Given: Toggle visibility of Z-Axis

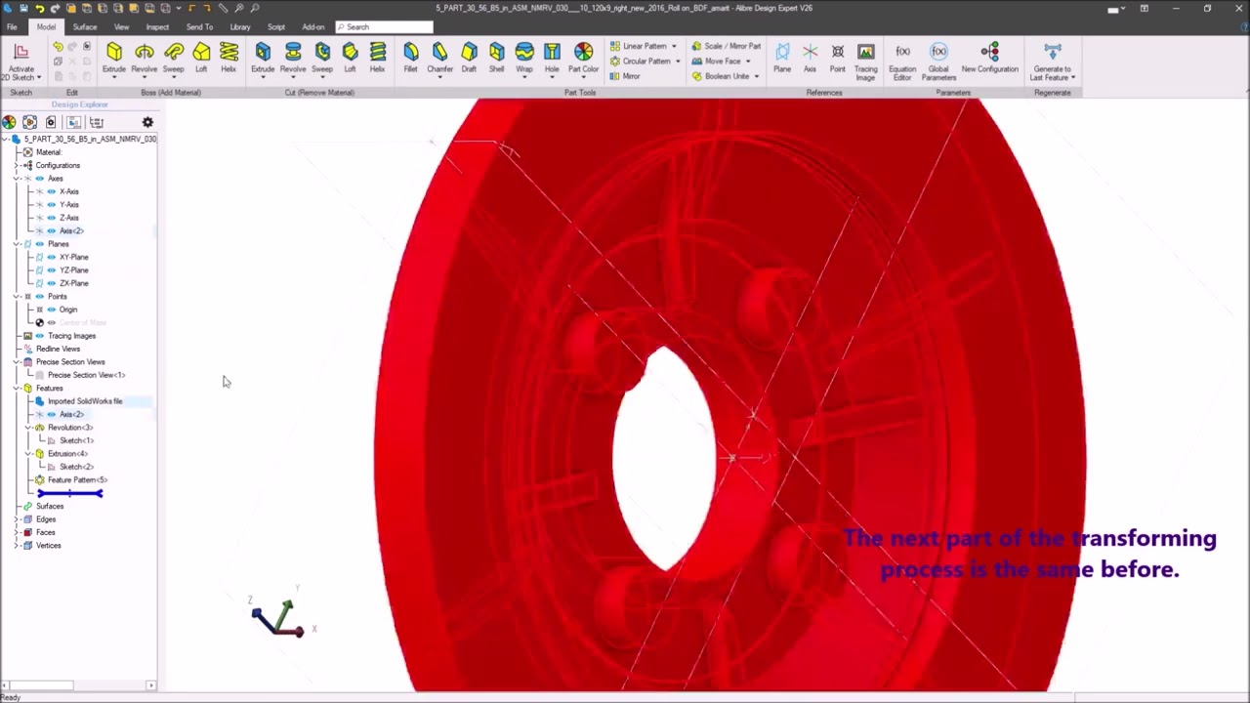Looking at the screenshot, I should point(52,218).
